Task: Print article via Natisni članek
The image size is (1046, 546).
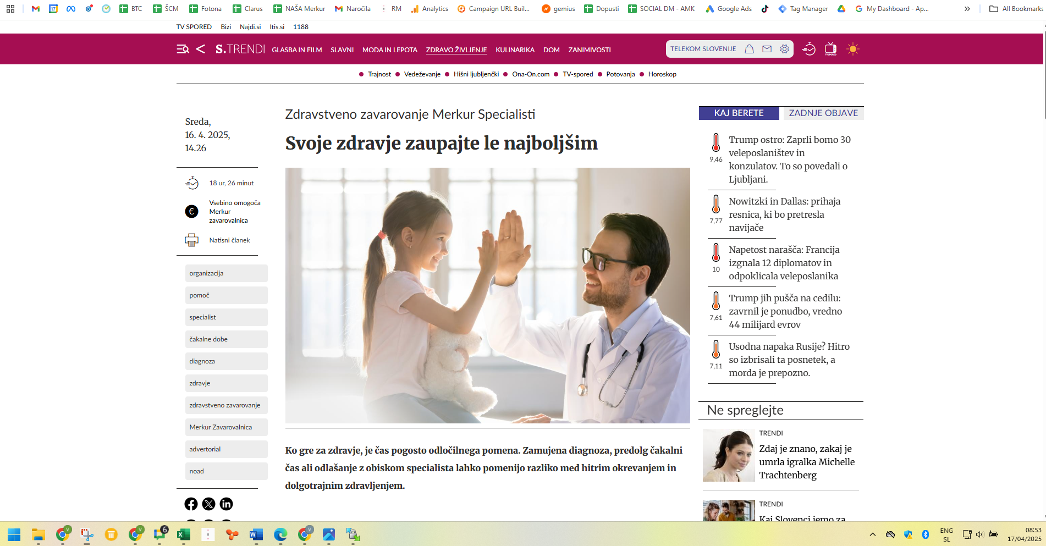Action: [229, 240]
